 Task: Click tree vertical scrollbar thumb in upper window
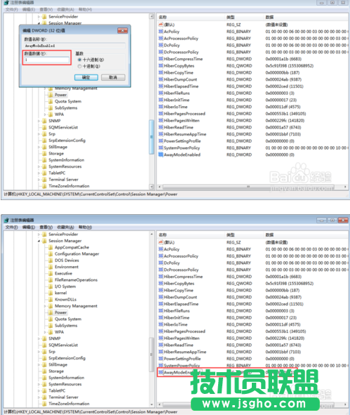[152, 137]
